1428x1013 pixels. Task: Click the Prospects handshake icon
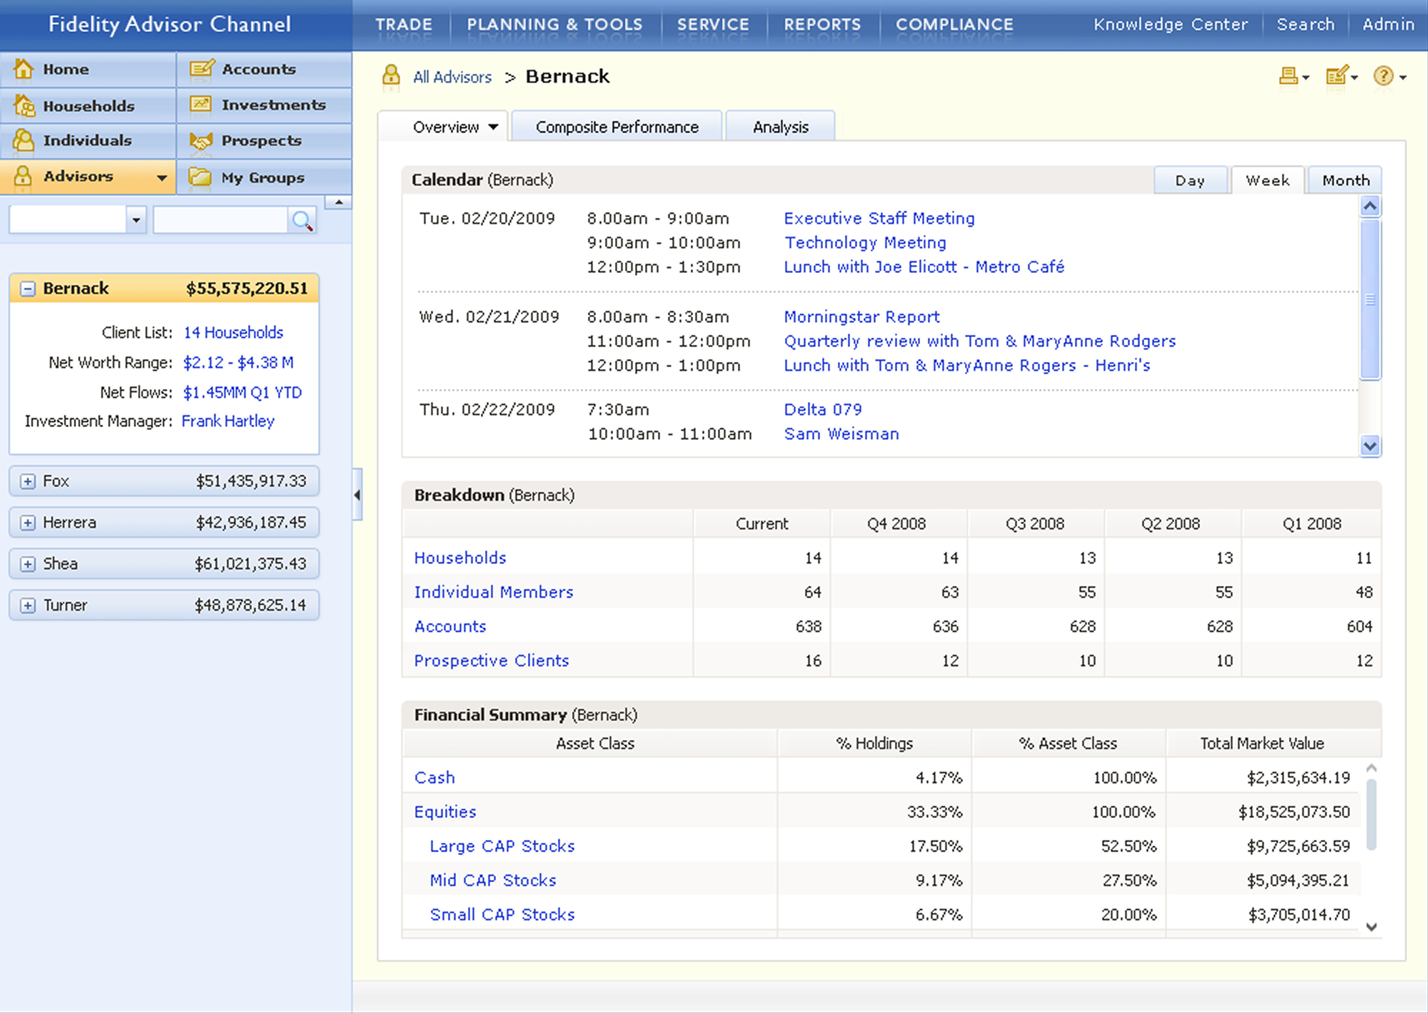[x=201, y=141]
